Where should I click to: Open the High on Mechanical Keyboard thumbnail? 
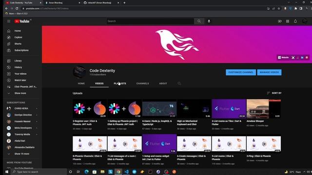(x=194, y=109)
